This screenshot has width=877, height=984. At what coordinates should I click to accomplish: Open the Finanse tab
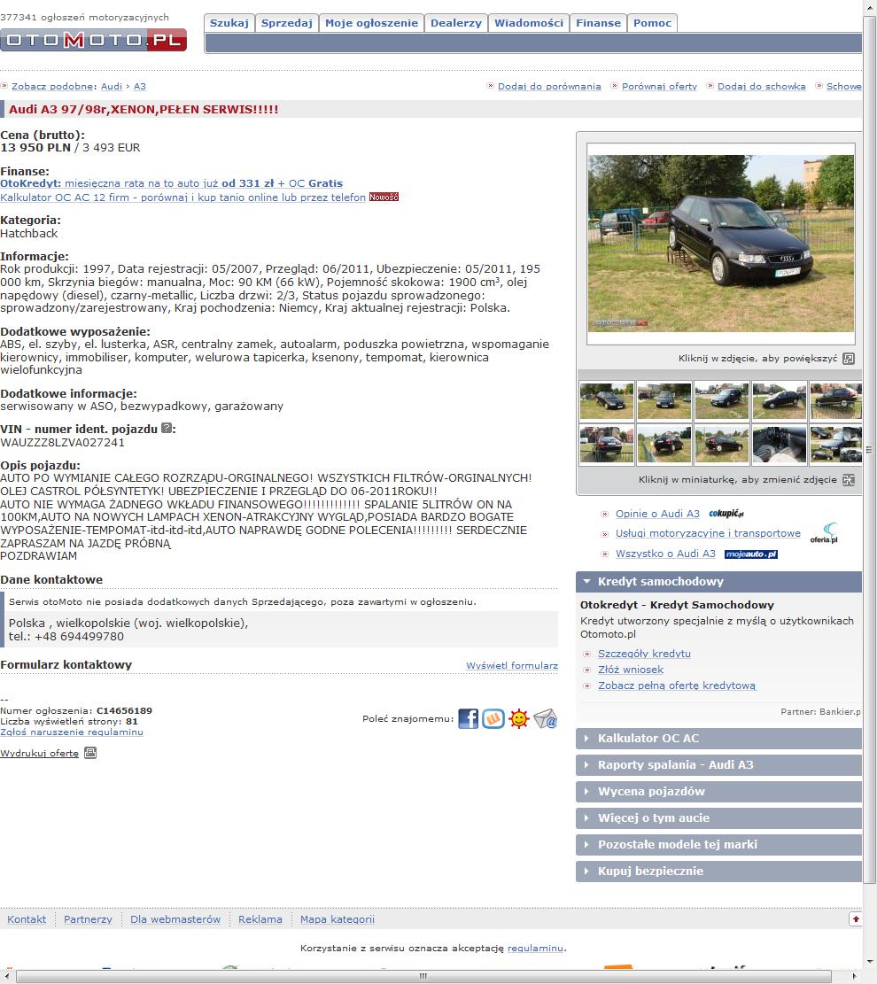tap(598, 23)
